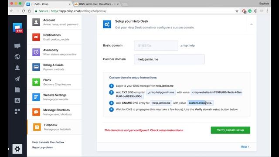The image size is (279, 157).
Task: Click Report a problem link
Action: [43, 147]
